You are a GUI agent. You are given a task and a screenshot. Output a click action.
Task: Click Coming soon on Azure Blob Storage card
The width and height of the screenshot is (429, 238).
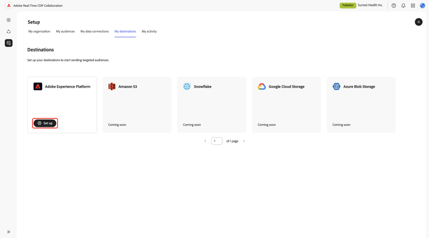(341, 125)
